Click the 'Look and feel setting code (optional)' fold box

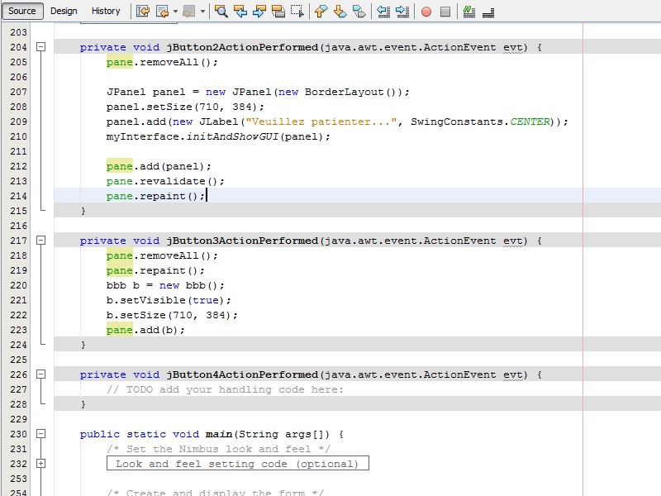[238, 464]
